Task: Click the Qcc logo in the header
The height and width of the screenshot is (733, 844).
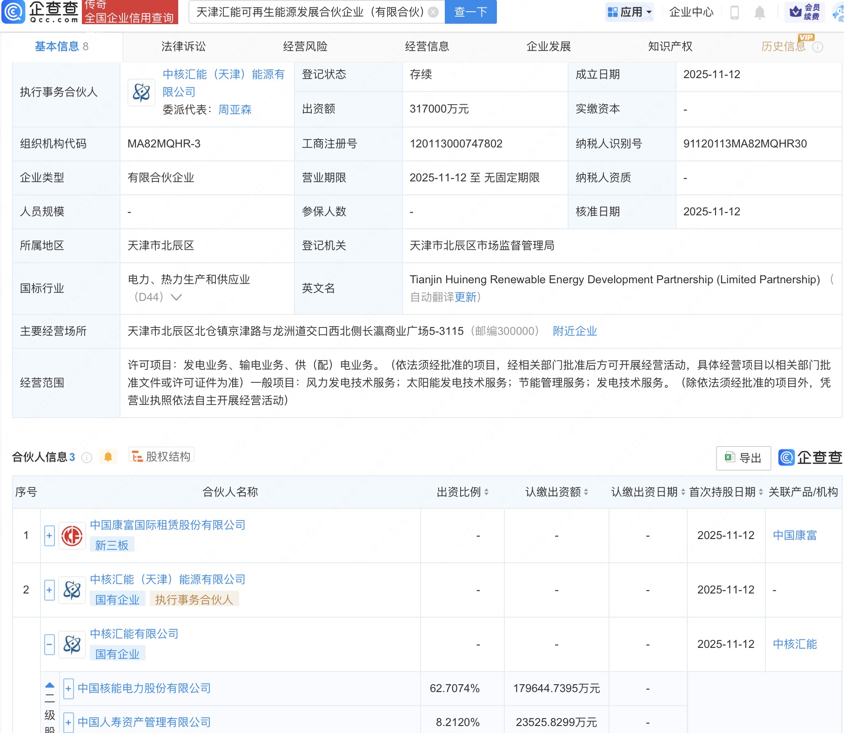Action: [40, 12]
